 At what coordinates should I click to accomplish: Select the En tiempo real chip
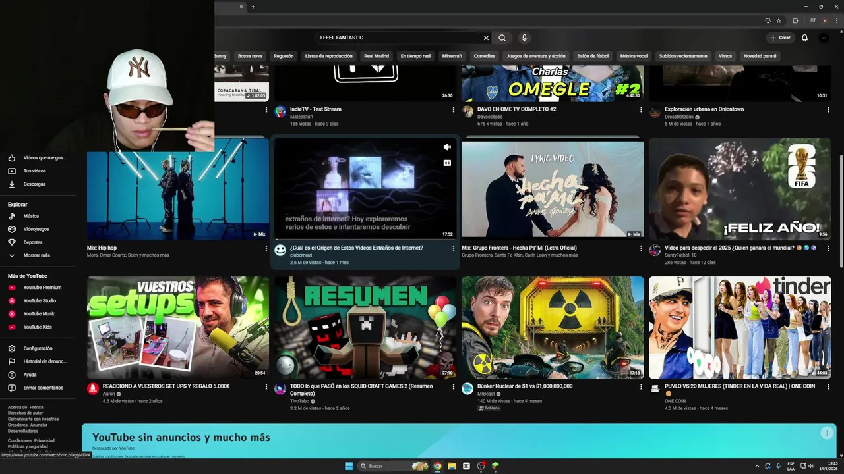(415, 56)
